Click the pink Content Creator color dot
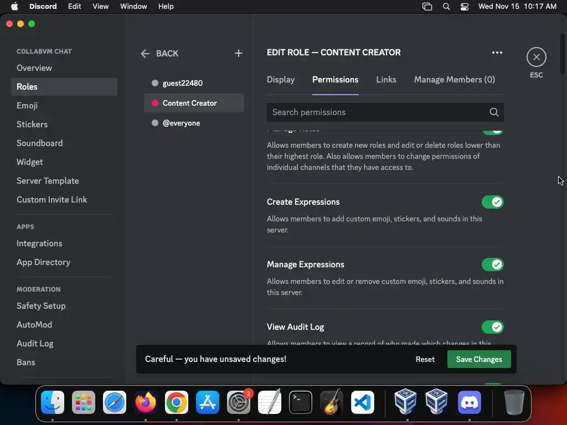 [155, 103]
